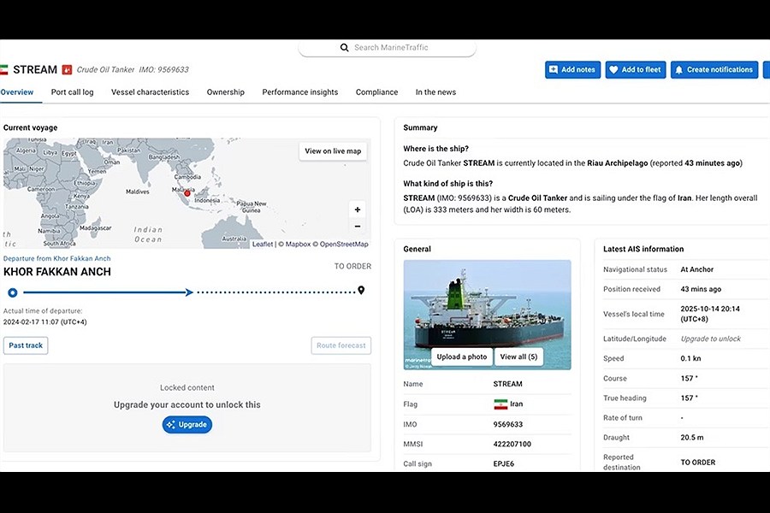Click the departure circle icon on voyage track
This screenshot has height=513, width=770.
click(12, 292)
